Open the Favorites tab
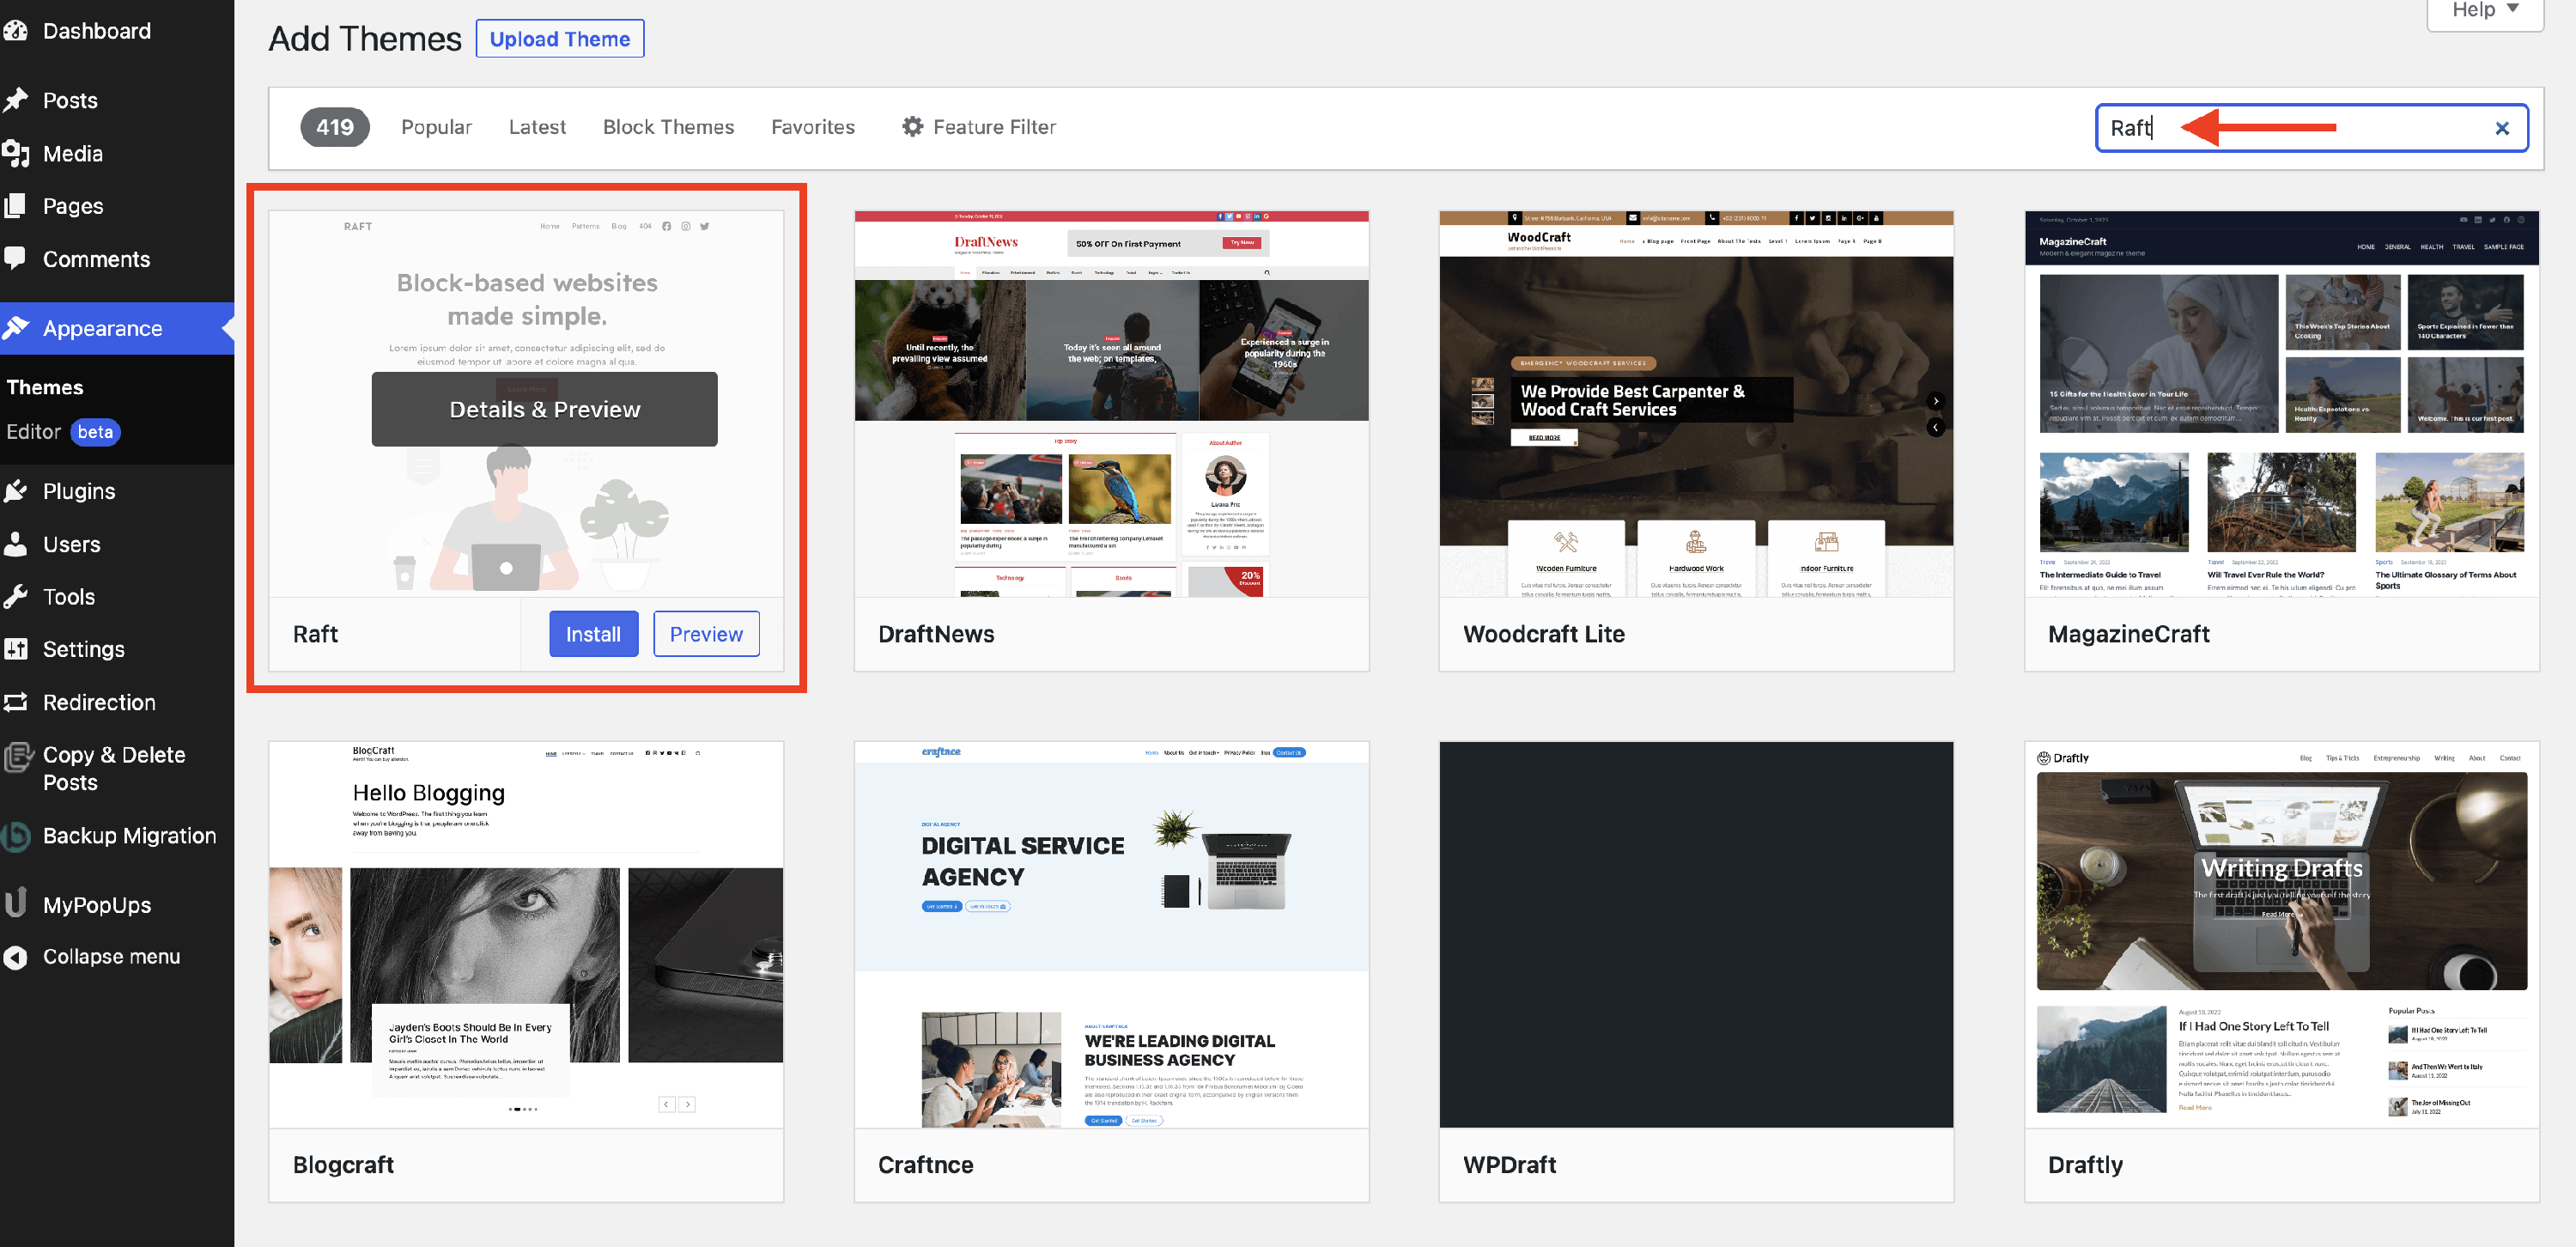Viewport: 2576px width, 1247px height. coord(812,127)
